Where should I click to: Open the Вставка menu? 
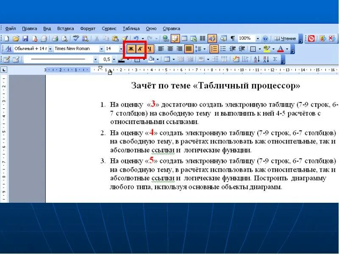66,28
